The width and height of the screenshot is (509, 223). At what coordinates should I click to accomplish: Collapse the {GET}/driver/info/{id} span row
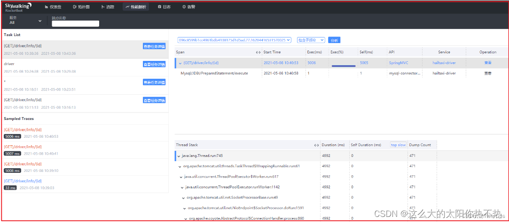click(x=180, y=63)
